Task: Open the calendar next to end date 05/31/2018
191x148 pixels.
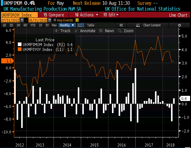Action: tap(50, 20)
